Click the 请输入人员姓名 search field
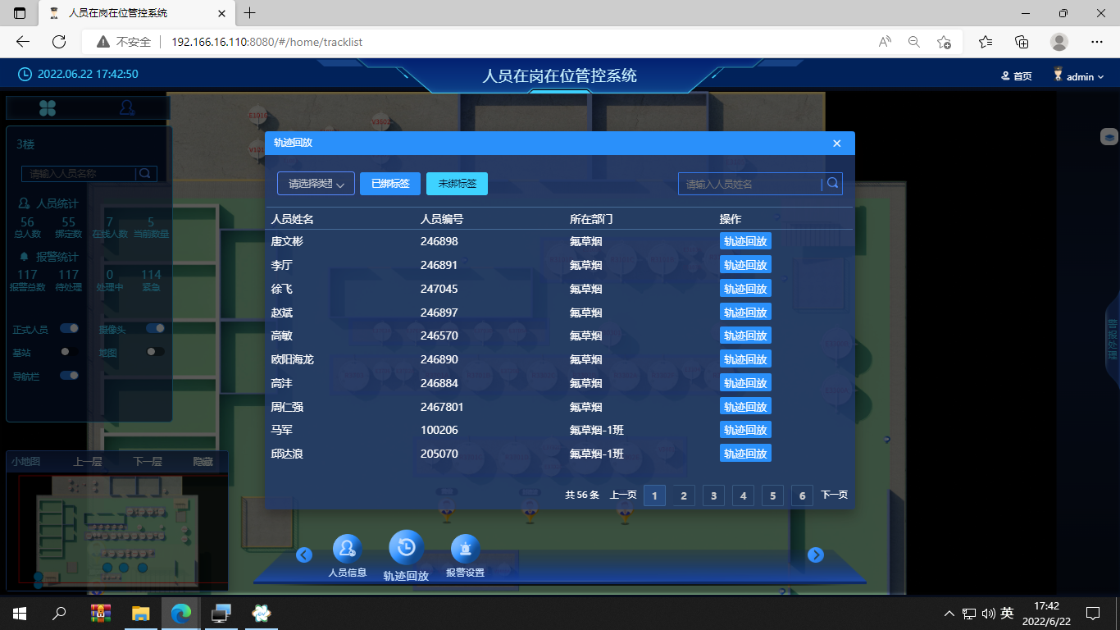The width and height of the screenshot is (1120, 630). [x=749, y=184]
